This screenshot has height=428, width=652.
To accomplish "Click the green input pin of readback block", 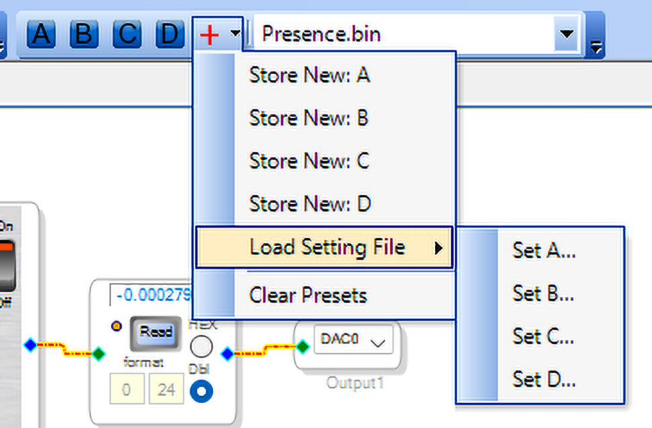I will [99, 352].
